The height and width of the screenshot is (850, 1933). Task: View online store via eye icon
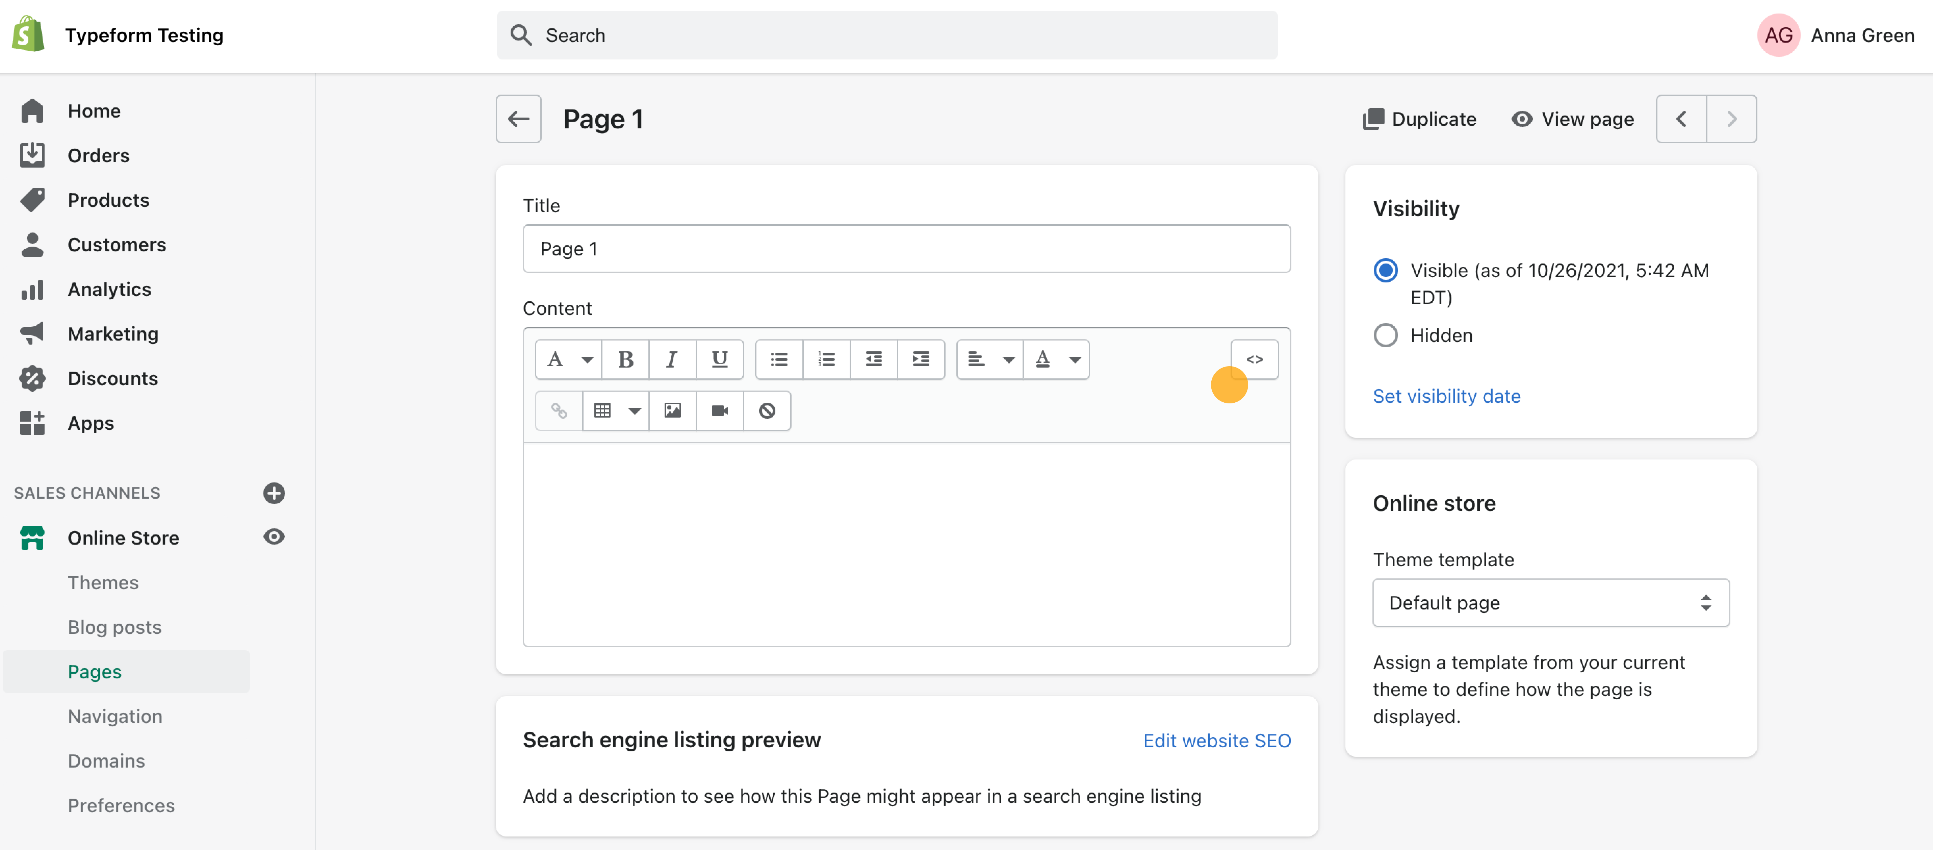click(274, 537)
